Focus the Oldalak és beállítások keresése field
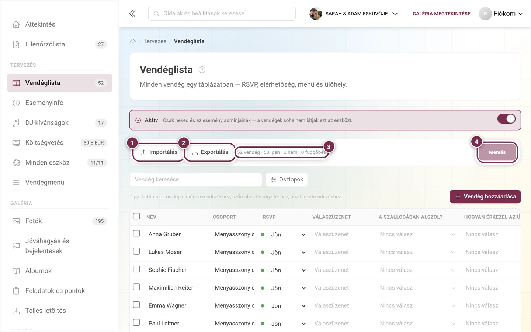The image size is (531, 332). [222, 14]
